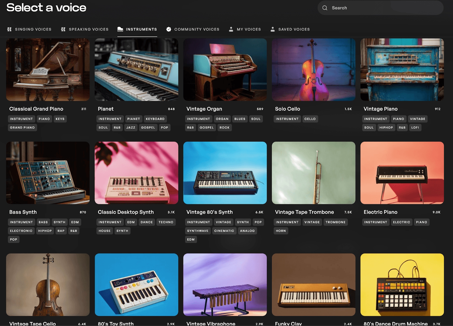Click the GOSPEL tag under Vintage Organ
Screen dimensions: 453x326
click(x=207, y=127)
